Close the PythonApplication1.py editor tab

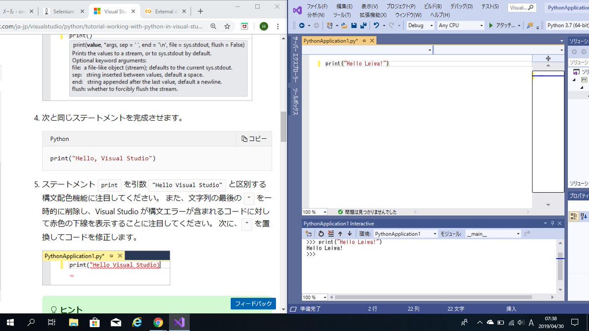click(x=372, y=41)
